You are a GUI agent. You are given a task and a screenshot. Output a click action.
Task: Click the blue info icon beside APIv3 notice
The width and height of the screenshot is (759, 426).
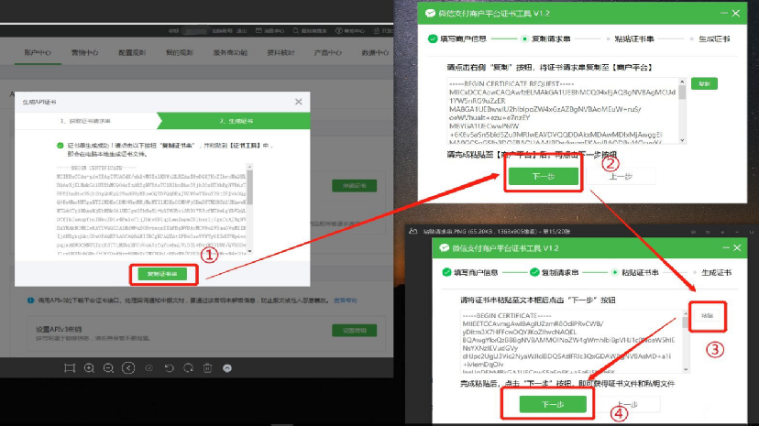[30, 300]
